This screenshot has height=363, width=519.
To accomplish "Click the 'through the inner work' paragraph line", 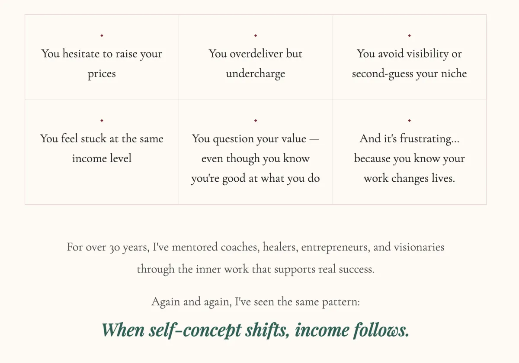I will click(256, 269).
